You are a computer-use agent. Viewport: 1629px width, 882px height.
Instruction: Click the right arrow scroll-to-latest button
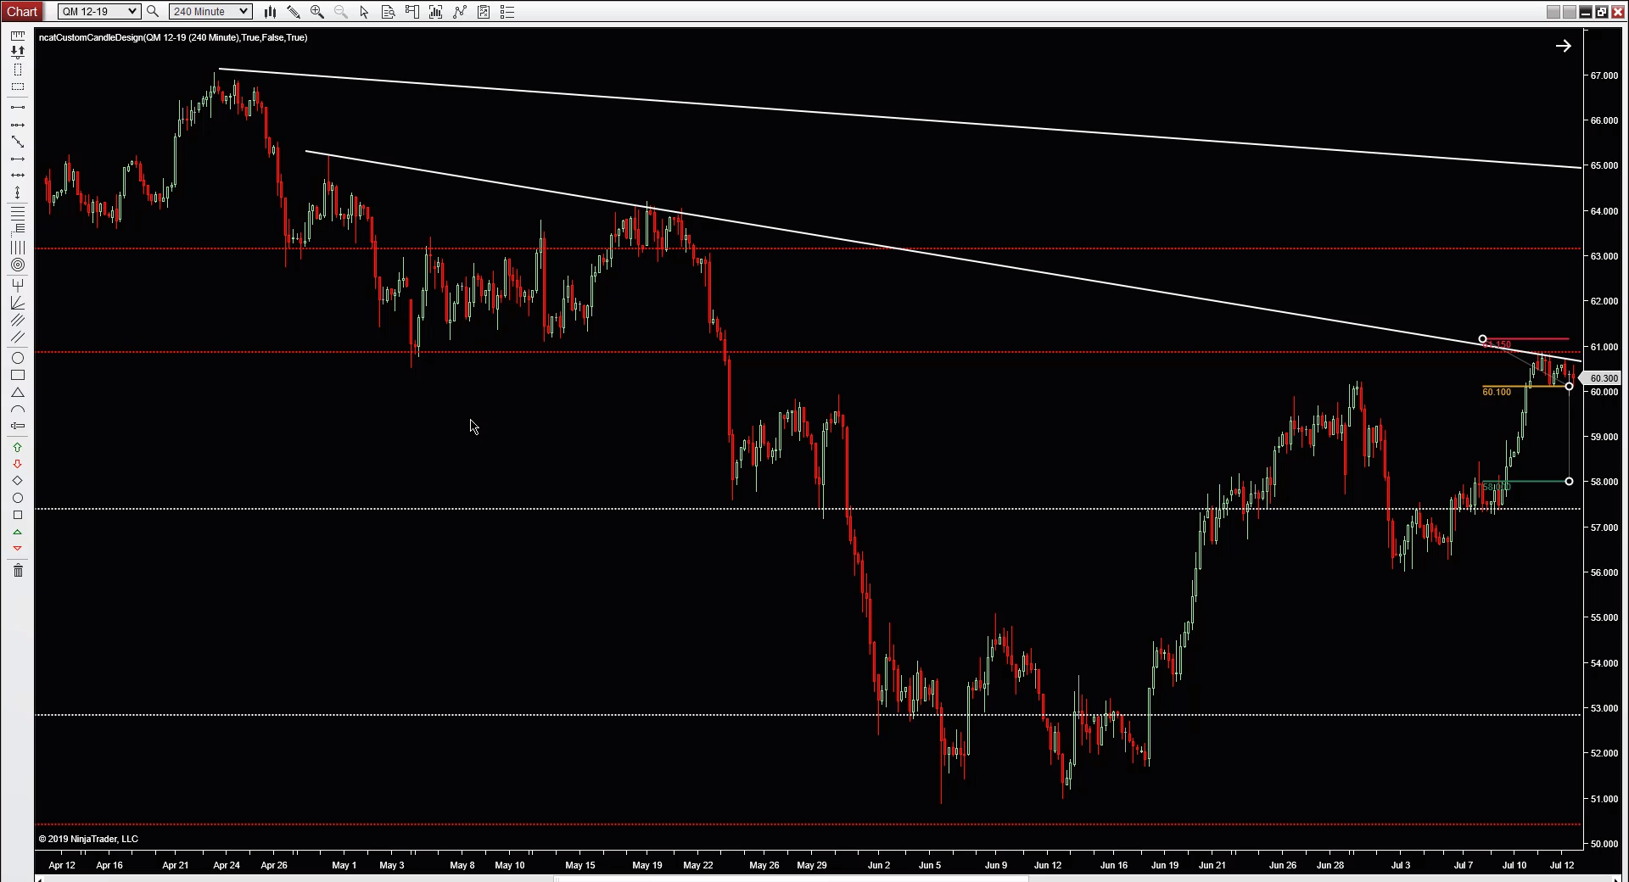pyautogui.click(x=1563, y=46)
